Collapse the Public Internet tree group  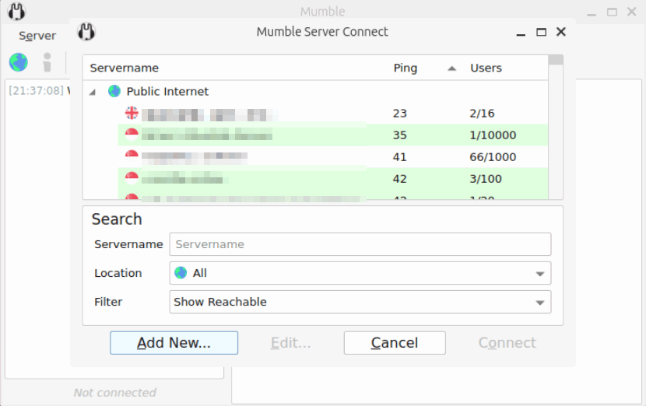(x=93, y=92)
